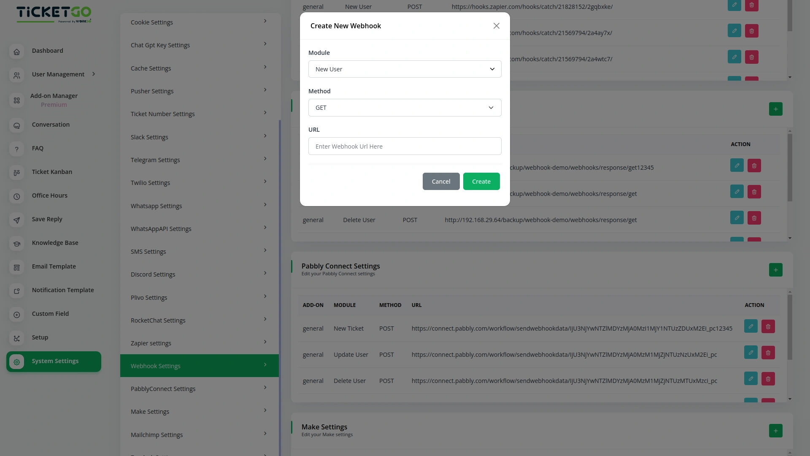Add a new Pabbly Connect webhook
Screen dimensions: 810x456
pos(776,270)
